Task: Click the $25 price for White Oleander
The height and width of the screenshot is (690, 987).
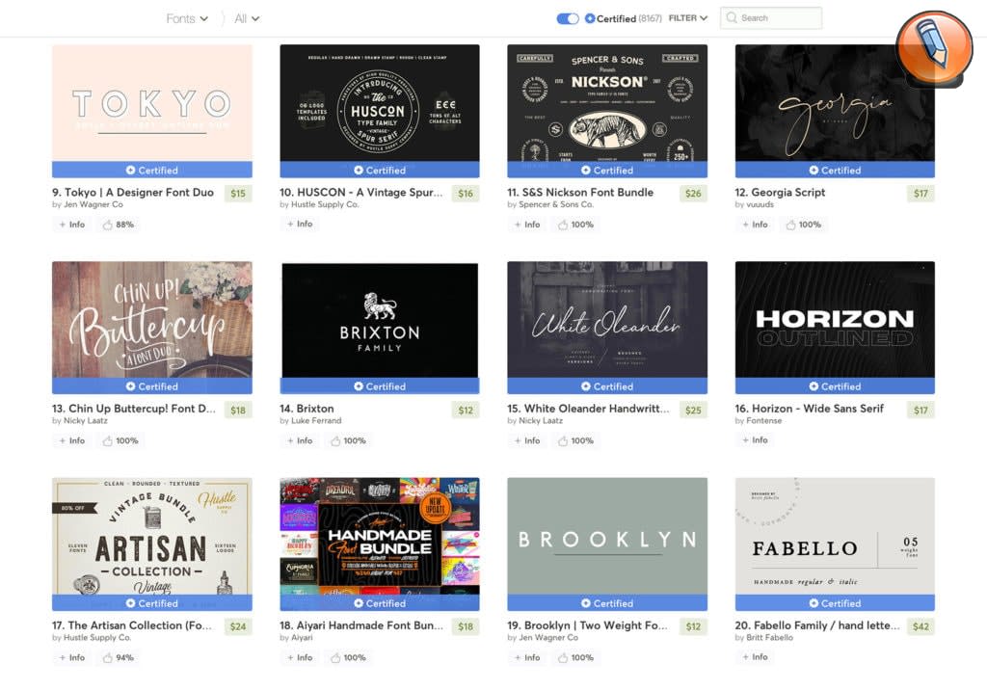Action: click(693, 410)
